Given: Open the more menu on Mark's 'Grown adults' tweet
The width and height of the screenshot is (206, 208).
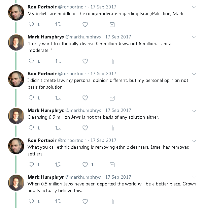Looking at the screenshot, I should click(x=194, y=177).
